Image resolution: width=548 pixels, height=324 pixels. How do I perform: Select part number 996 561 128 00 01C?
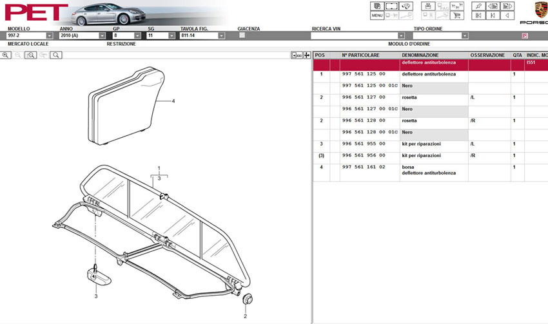370,132
